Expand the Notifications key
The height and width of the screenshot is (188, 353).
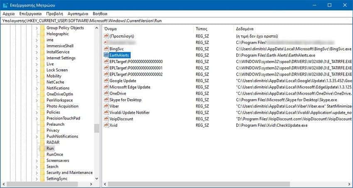pos(37,88)
